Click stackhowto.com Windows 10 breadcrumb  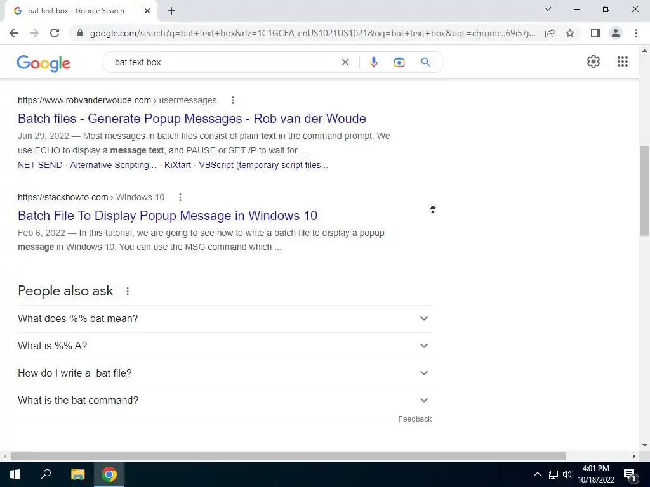point(91,197)
